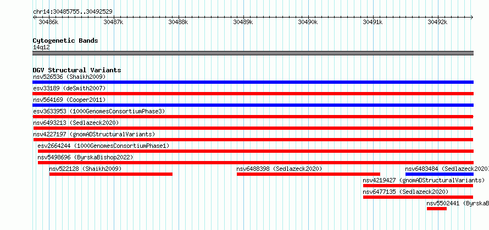Click the red esv2664244 variant bar
This screenshot has height=230, width=489.
coord(255,151)
